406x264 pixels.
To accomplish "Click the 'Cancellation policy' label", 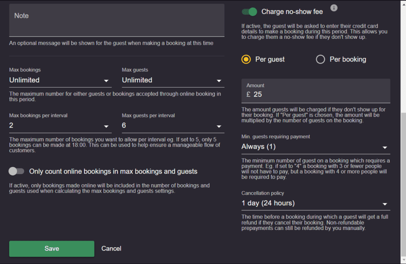I will pyautogui.click(x=262, y=193).
